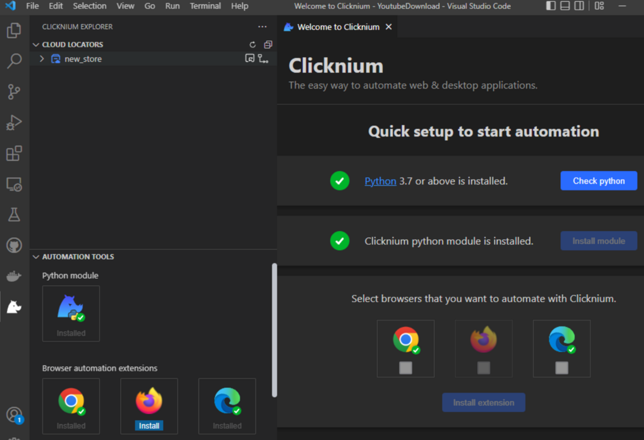Open Source Control view
Image resolution: width=644 pixels, height=440 pixels.
click(14, 91)
